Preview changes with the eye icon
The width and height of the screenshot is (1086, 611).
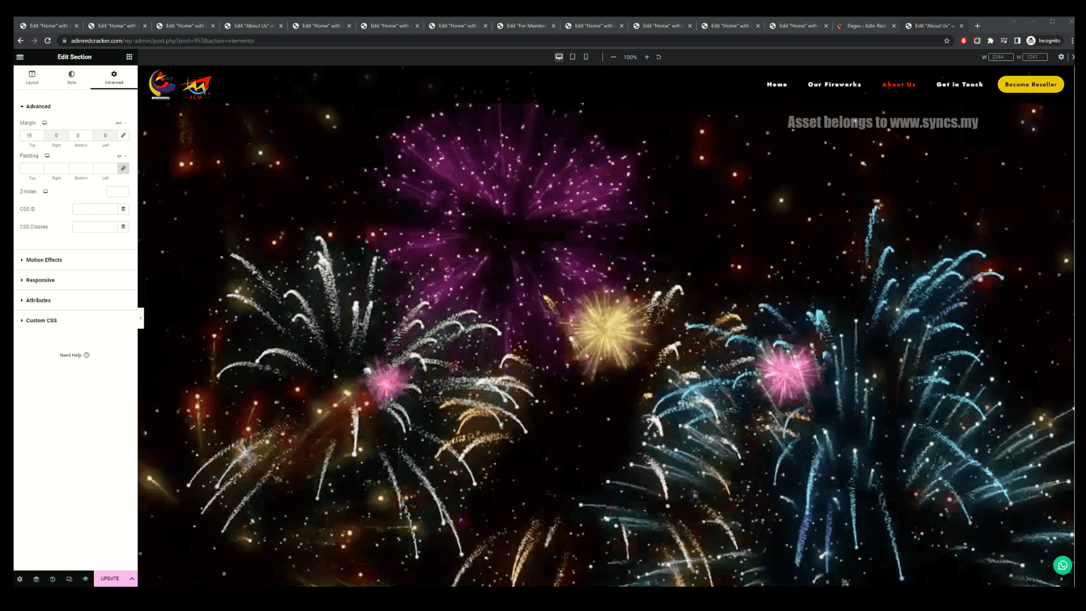(x=85, y=579)
